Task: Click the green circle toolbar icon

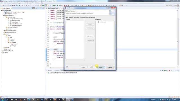Action: pyautogui.click(x=43, y=5)
